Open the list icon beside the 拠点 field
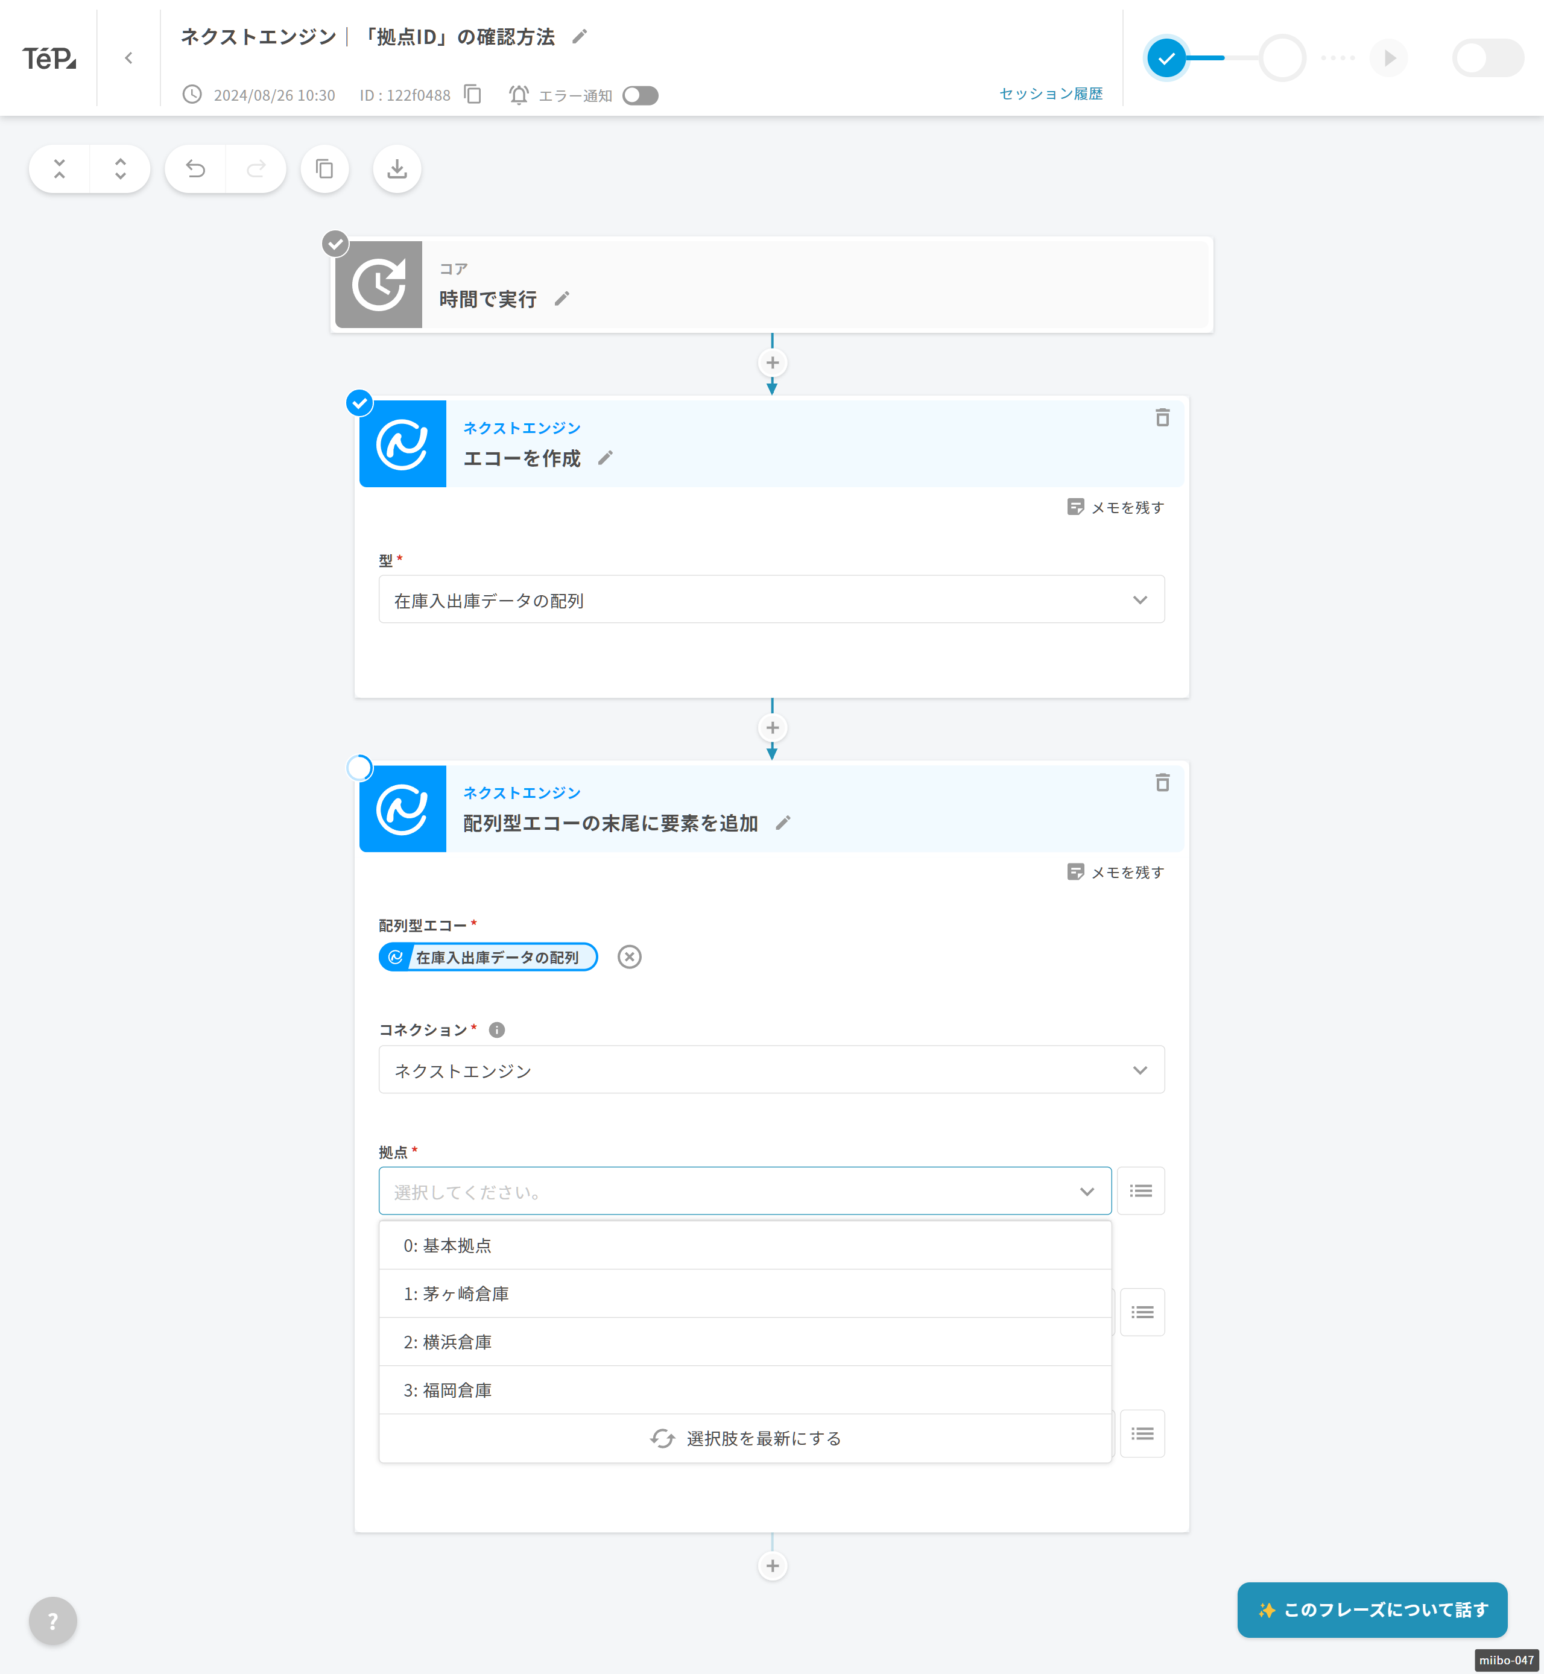Screen dimensions: 1544x1674 pyautogui.click(x=1141, y=1191)
